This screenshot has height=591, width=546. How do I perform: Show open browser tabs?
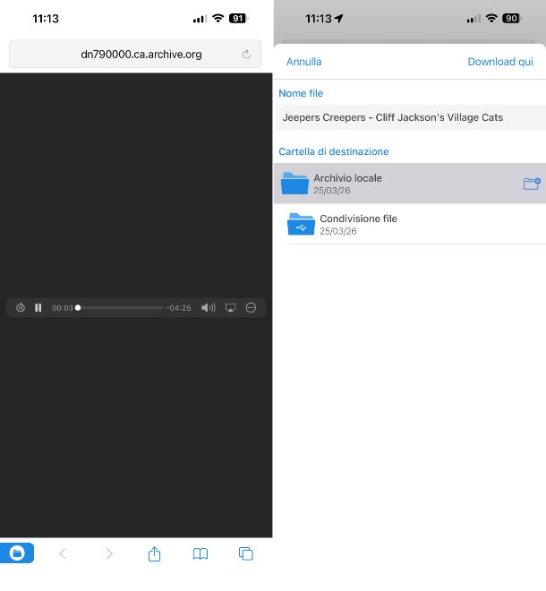246,553
